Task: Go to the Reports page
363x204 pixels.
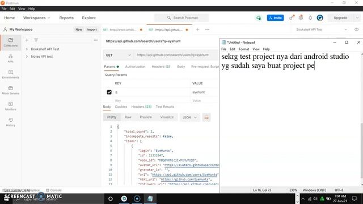Action: [66, 18]
